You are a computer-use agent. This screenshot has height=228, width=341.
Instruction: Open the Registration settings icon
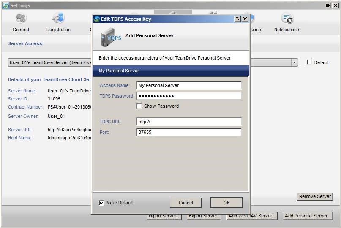click(58, 18)
